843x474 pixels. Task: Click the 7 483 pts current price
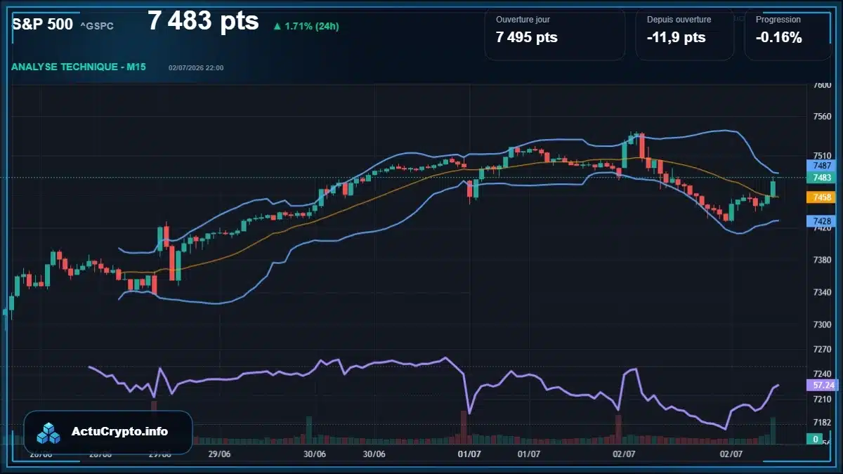[x=203, y=21]
